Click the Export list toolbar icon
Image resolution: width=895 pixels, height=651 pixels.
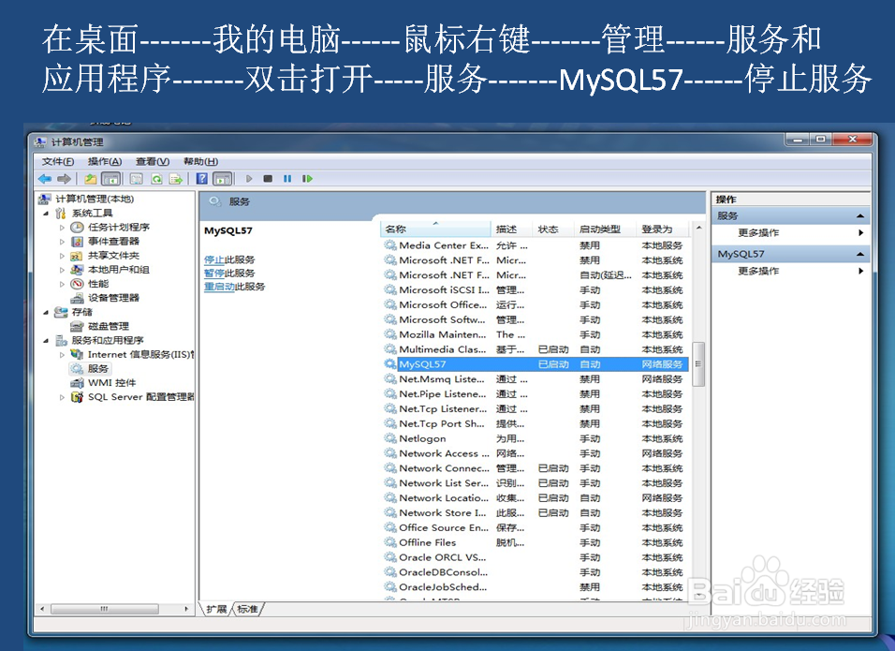176,178
